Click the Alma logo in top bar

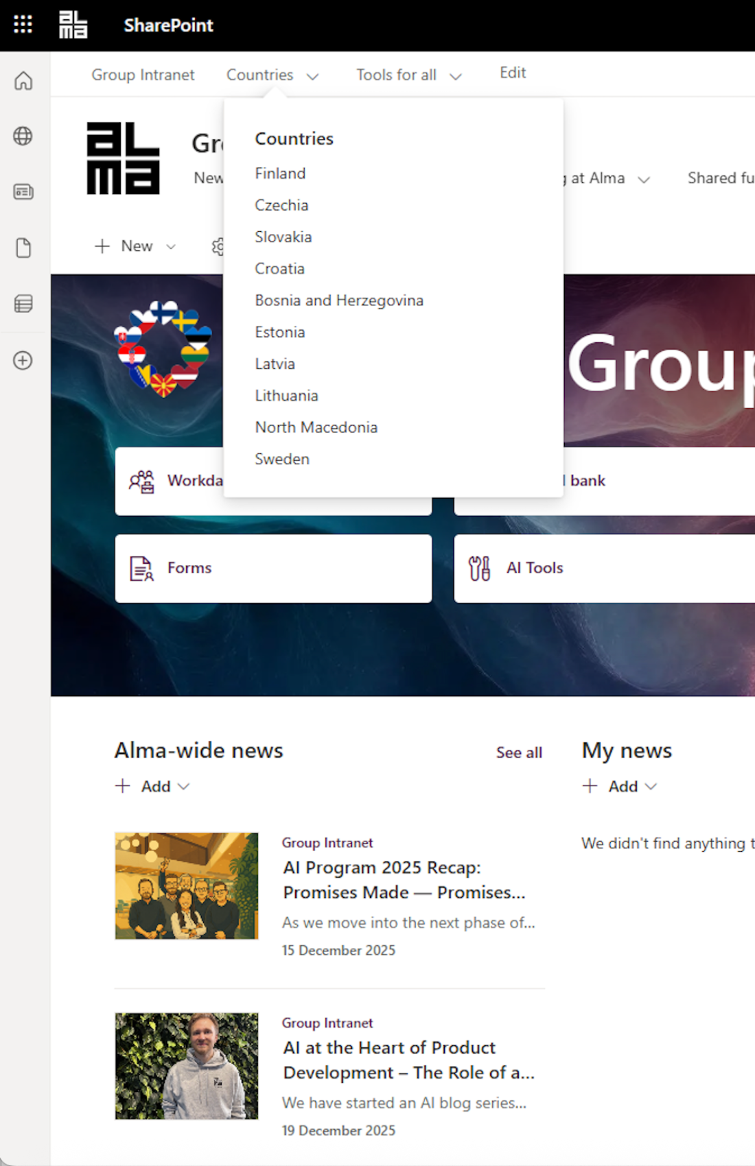(x=73, y=25)
